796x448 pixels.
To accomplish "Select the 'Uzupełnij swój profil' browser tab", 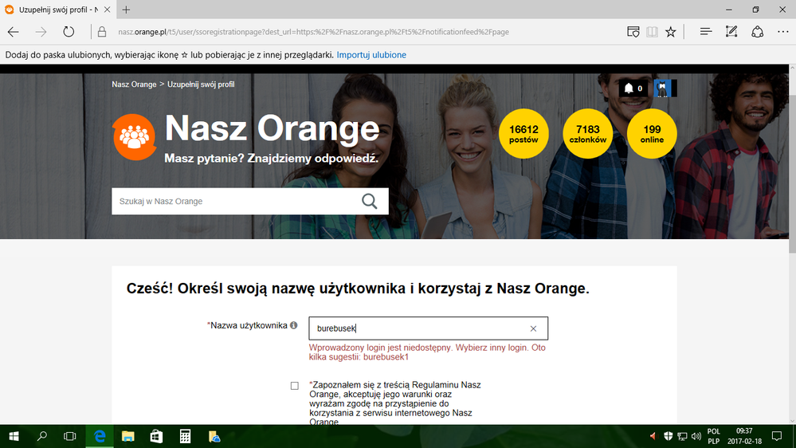I will coord(52,10).
